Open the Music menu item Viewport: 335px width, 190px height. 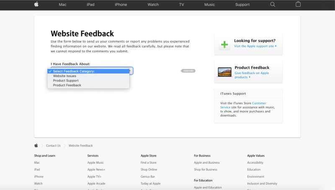[x=210, y=5]
